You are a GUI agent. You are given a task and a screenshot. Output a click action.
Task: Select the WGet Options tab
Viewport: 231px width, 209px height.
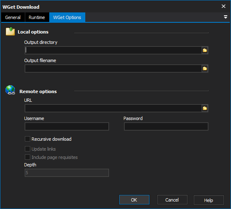click(67, 17)
